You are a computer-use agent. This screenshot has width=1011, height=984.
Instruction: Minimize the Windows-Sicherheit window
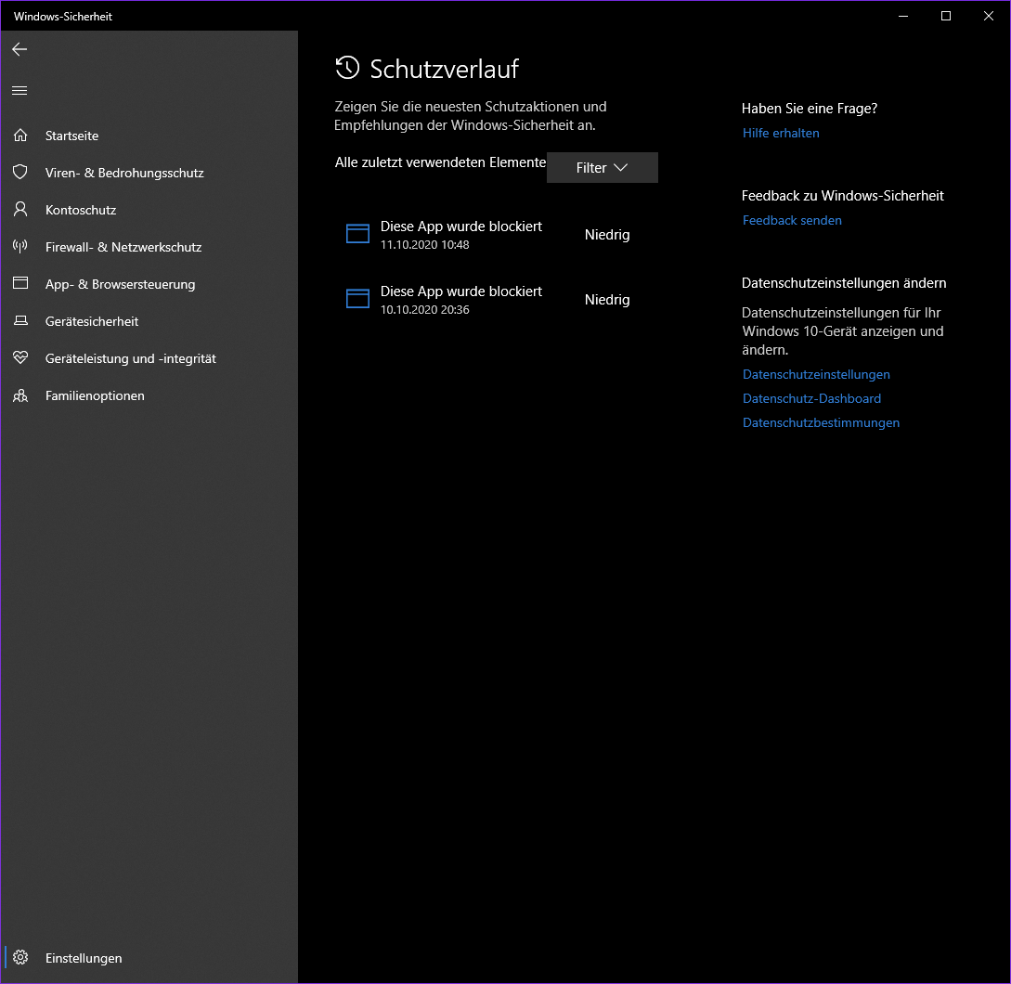[903, 16]
